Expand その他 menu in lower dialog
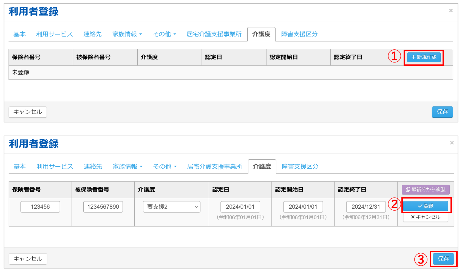This screenshot has height=272, width=462. tap(165, 166)
